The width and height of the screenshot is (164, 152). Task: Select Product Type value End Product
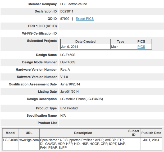click(69, 108)
